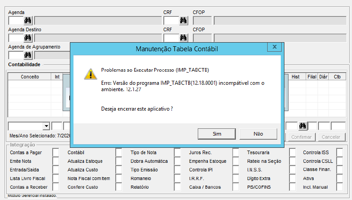Enable the Atualiza Custo checkbox

pos(119,170)
